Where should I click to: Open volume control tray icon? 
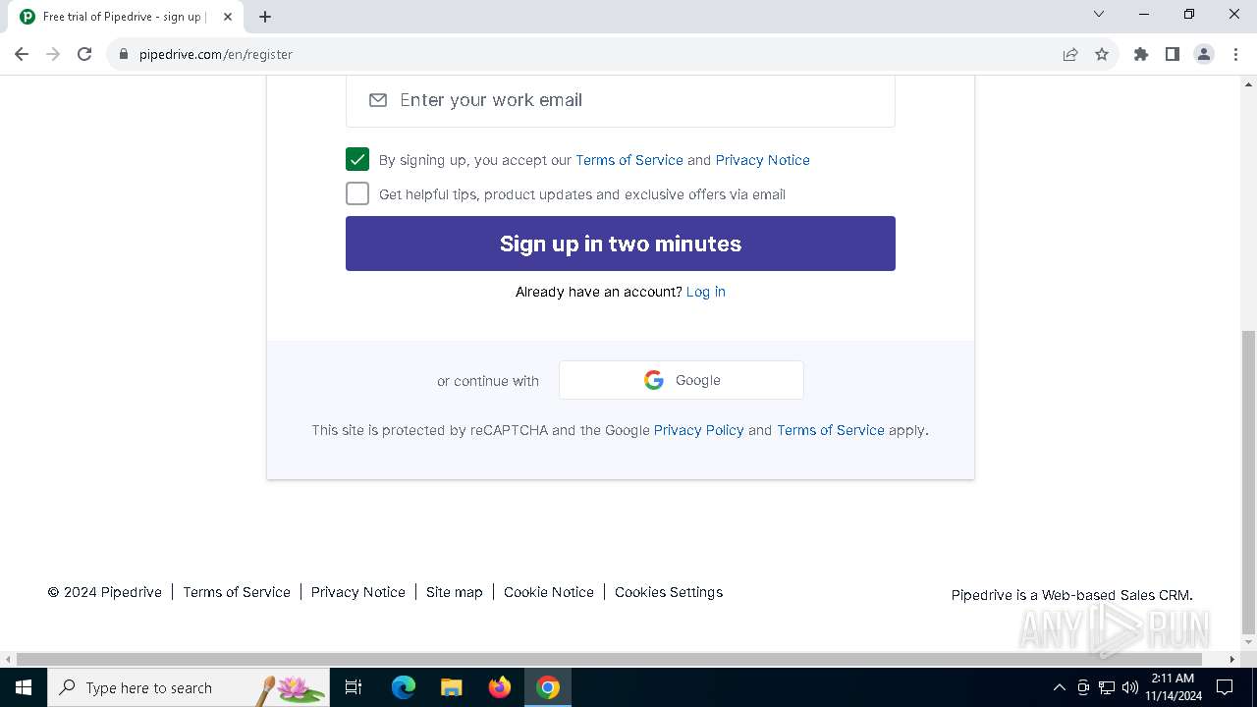click(x=1130, y=687)
